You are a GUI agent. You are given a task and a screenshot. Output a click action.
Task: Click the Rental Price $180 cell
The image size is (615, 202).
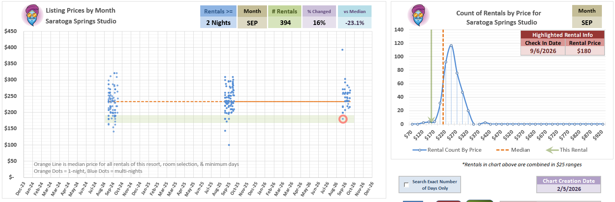click(x=584, y=51)
